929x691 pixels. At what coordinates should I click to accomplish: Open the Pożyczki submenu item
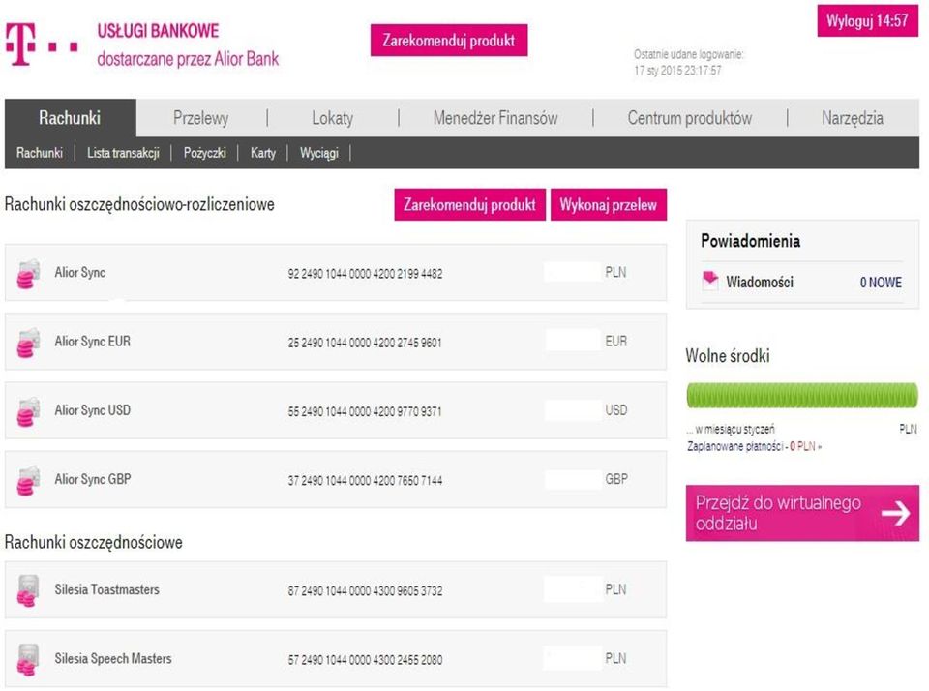coord(205,153)
